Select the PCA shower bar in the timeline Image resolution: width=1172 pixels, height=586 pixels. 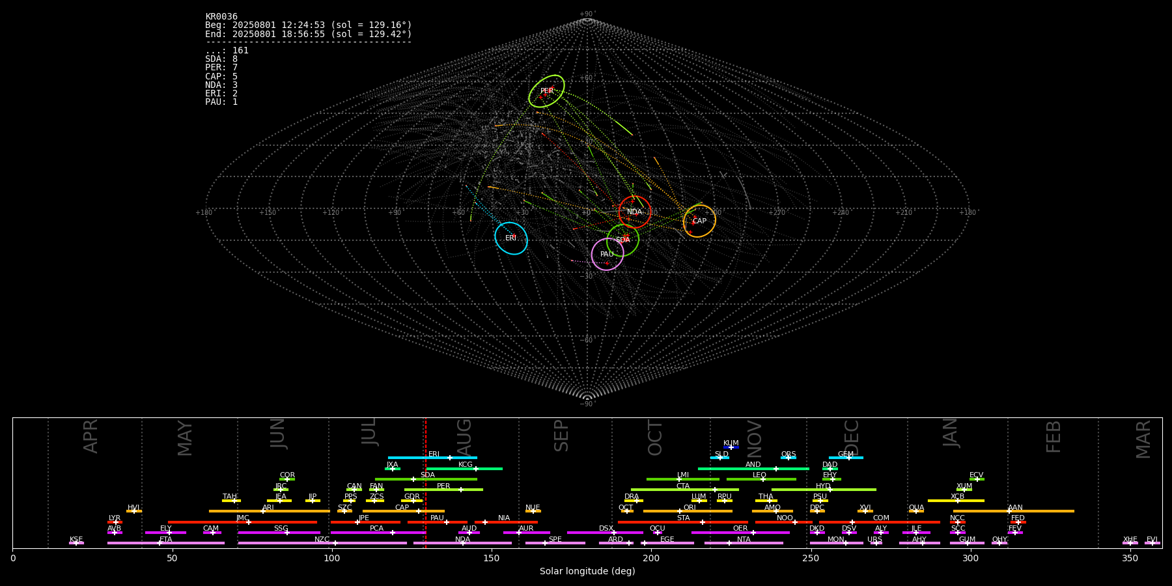click(x=378, y=532)
